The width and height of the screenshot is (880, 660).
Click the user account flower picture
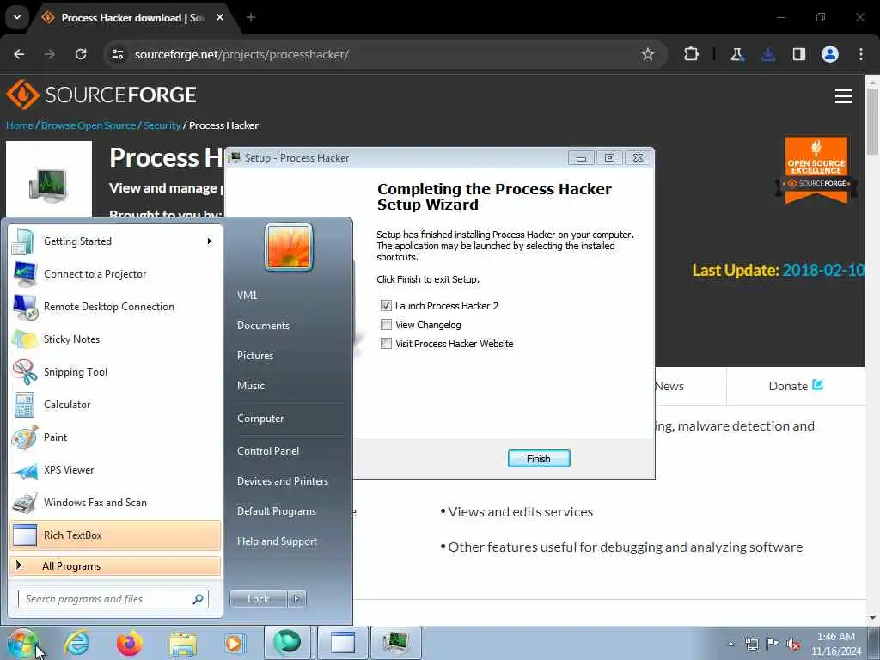point(289,247)
